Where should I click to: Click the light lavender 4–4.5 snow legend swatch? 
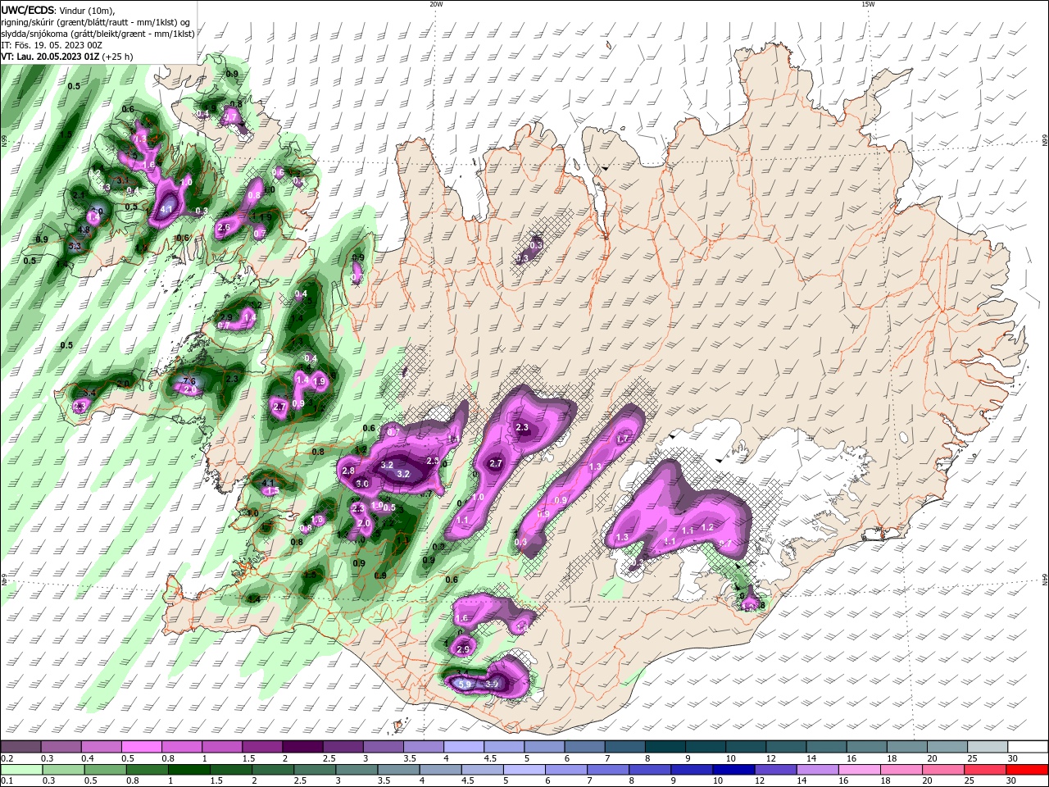(x=463, y=747)
